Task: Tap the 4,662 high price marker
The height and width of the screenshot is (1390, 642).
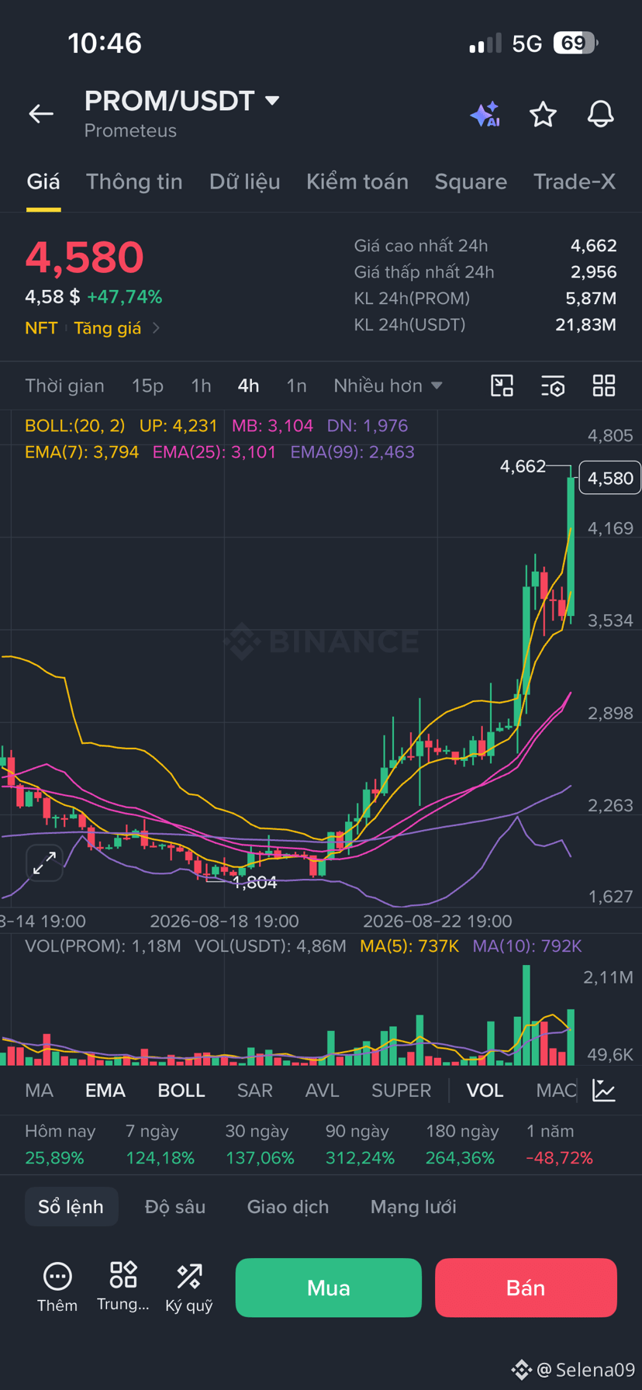Action: coord(523,466)
